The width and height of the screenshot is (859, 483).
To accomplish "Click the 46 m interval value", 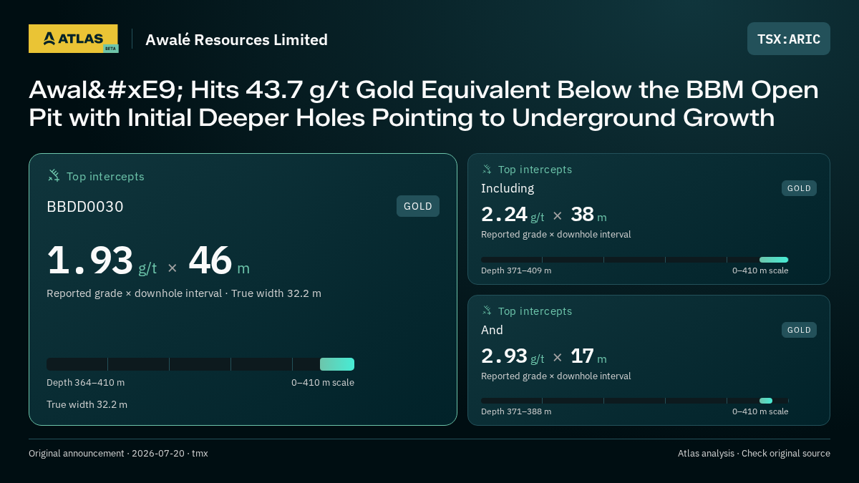I will point(219,261).
